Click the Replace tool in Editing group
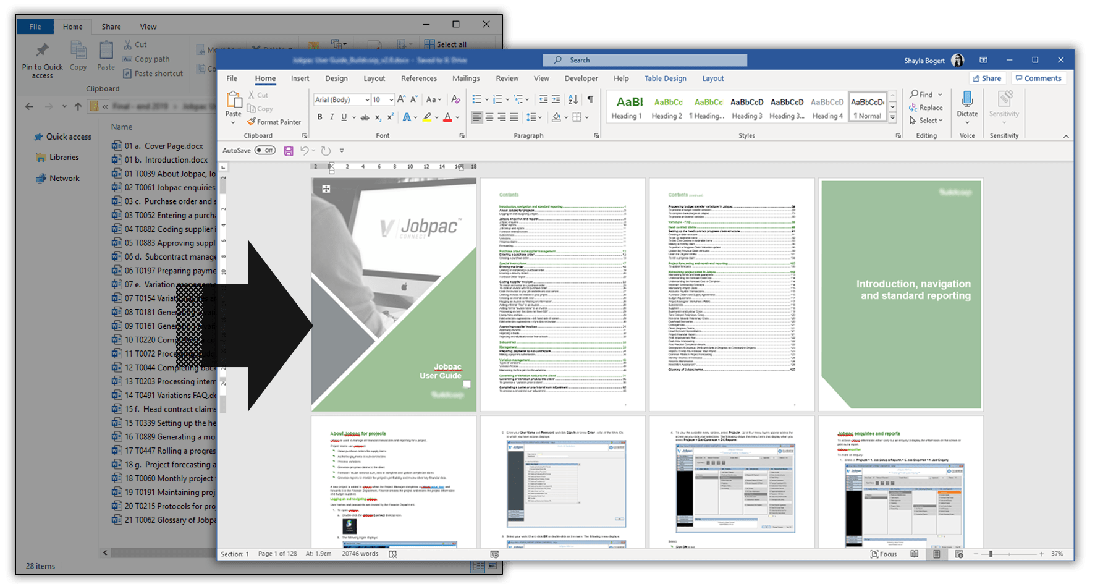Screen dimensions: 1095x584 pyautogui.click(x=926, y=108)
